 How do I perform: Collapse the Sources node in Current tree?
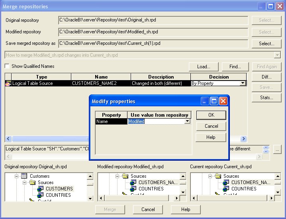pos(210,176)
